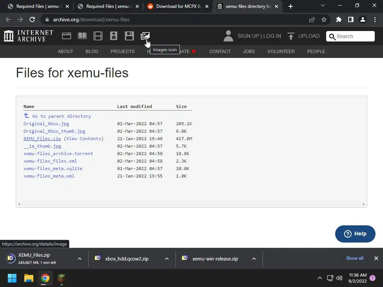This screenshot has height=287, width=383.
Task: Expand xbox_hdd.qcow2.zip download options
Action: (x=167, y=259)
